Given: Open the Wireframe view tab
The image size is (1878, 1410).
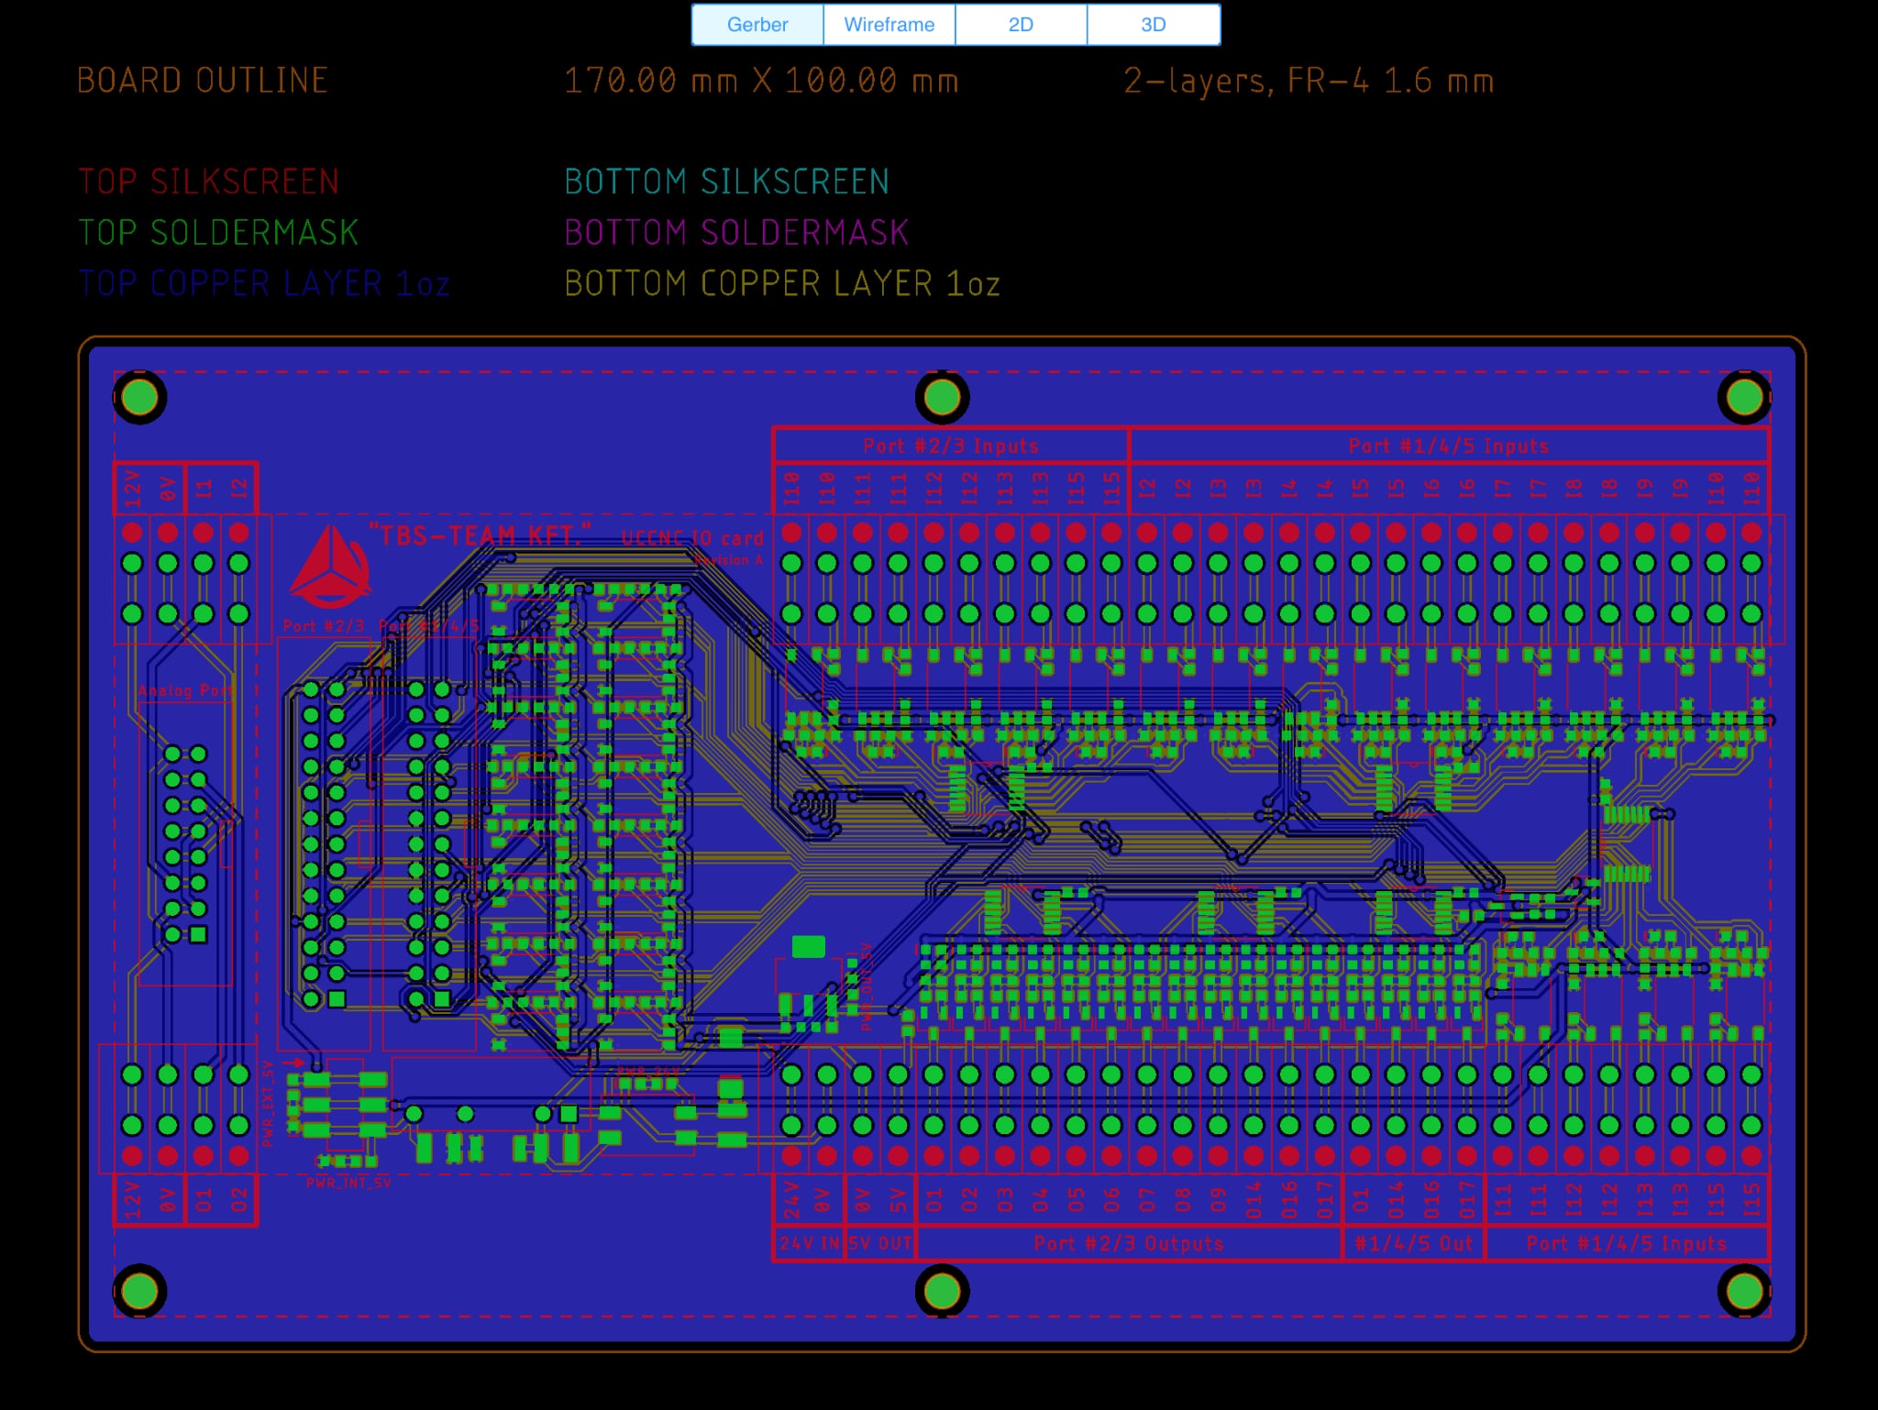Looking at the screenshot, I should click(889, 25).
